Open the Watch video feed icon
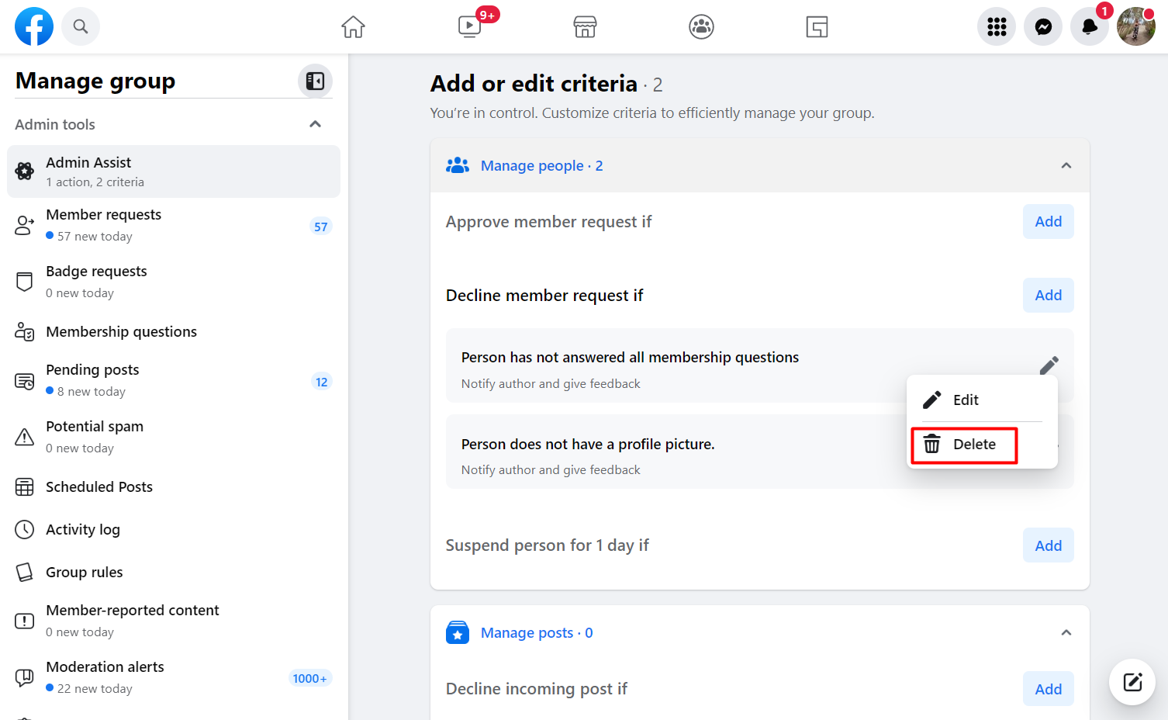The image size is (1168, 720). click(x=469, y=26)
